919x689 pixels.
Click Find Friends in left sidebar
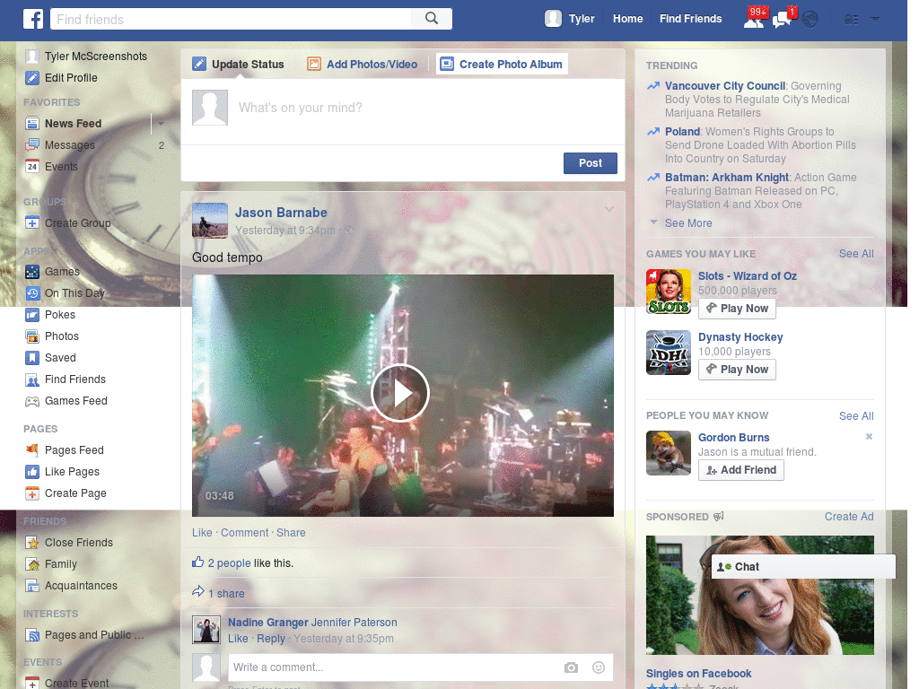[75, 379]
